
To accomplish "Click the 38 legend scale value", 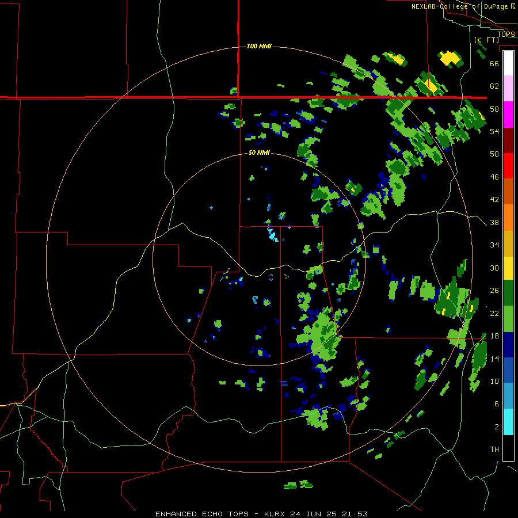I will [x=494, y=223].
